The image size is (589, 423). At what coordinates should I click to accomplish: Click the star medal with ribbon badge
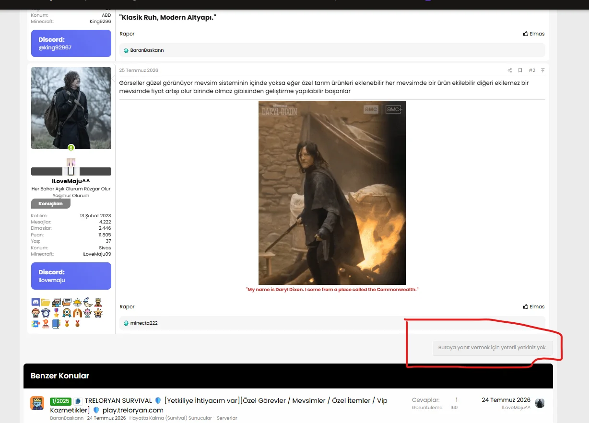(x=56, y=313)
